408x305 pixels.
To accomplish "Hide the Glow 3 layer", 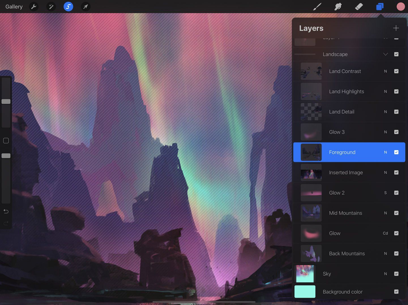I will pyautogui.click(x=396, y=132).
